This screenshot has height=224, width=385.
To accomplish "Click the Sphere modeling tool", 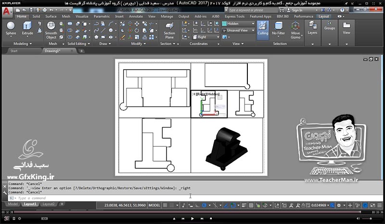I will [x=11, y=29].
